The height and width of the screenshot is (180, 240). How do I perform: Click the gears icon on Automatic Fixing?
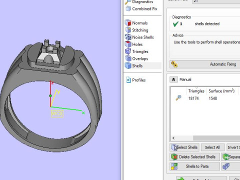pyautogui.click(x=174, y=64)
